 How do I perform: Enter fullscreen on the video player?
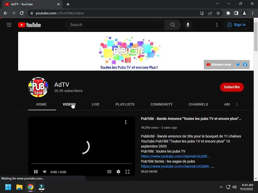(127, 172)
